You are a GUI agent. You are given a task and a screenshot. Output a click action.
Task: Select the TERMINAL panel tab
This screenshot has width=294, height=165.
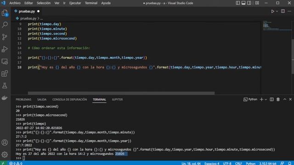click(99, 99)
